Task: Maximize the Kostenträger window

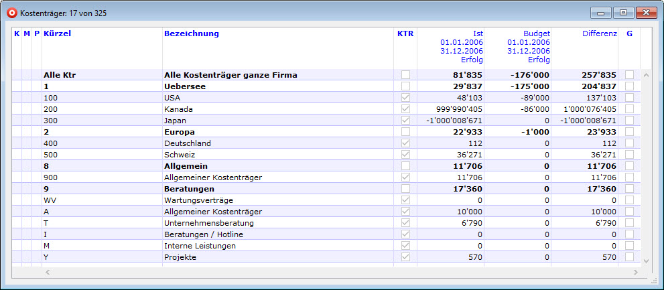Action: point(623,12)
